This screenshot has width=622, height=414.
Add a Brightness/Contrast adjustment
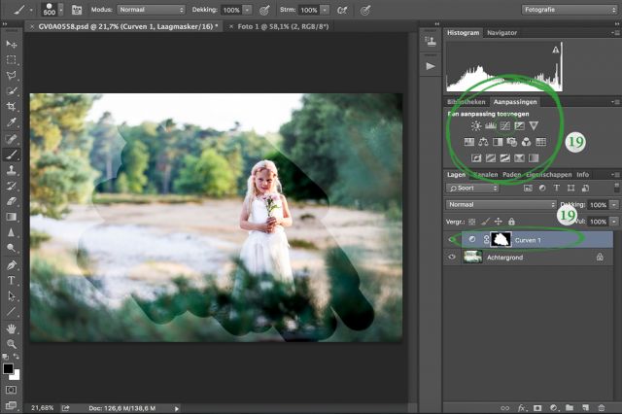pos(476,126)
